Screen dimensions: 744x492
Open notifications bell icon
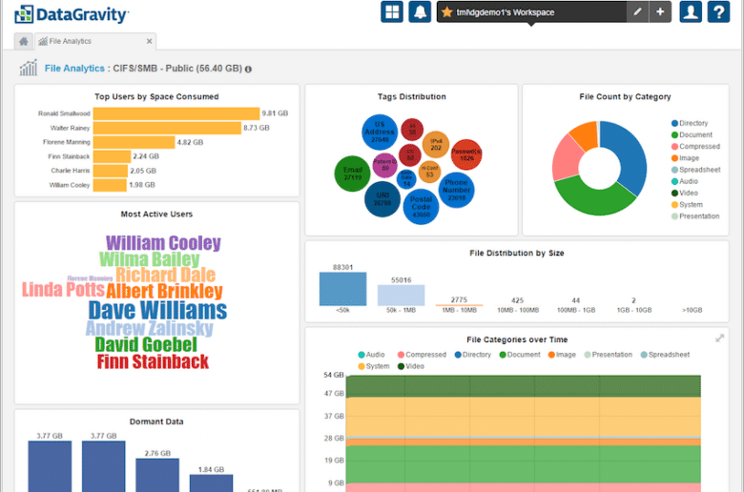[x=420, y=11]
